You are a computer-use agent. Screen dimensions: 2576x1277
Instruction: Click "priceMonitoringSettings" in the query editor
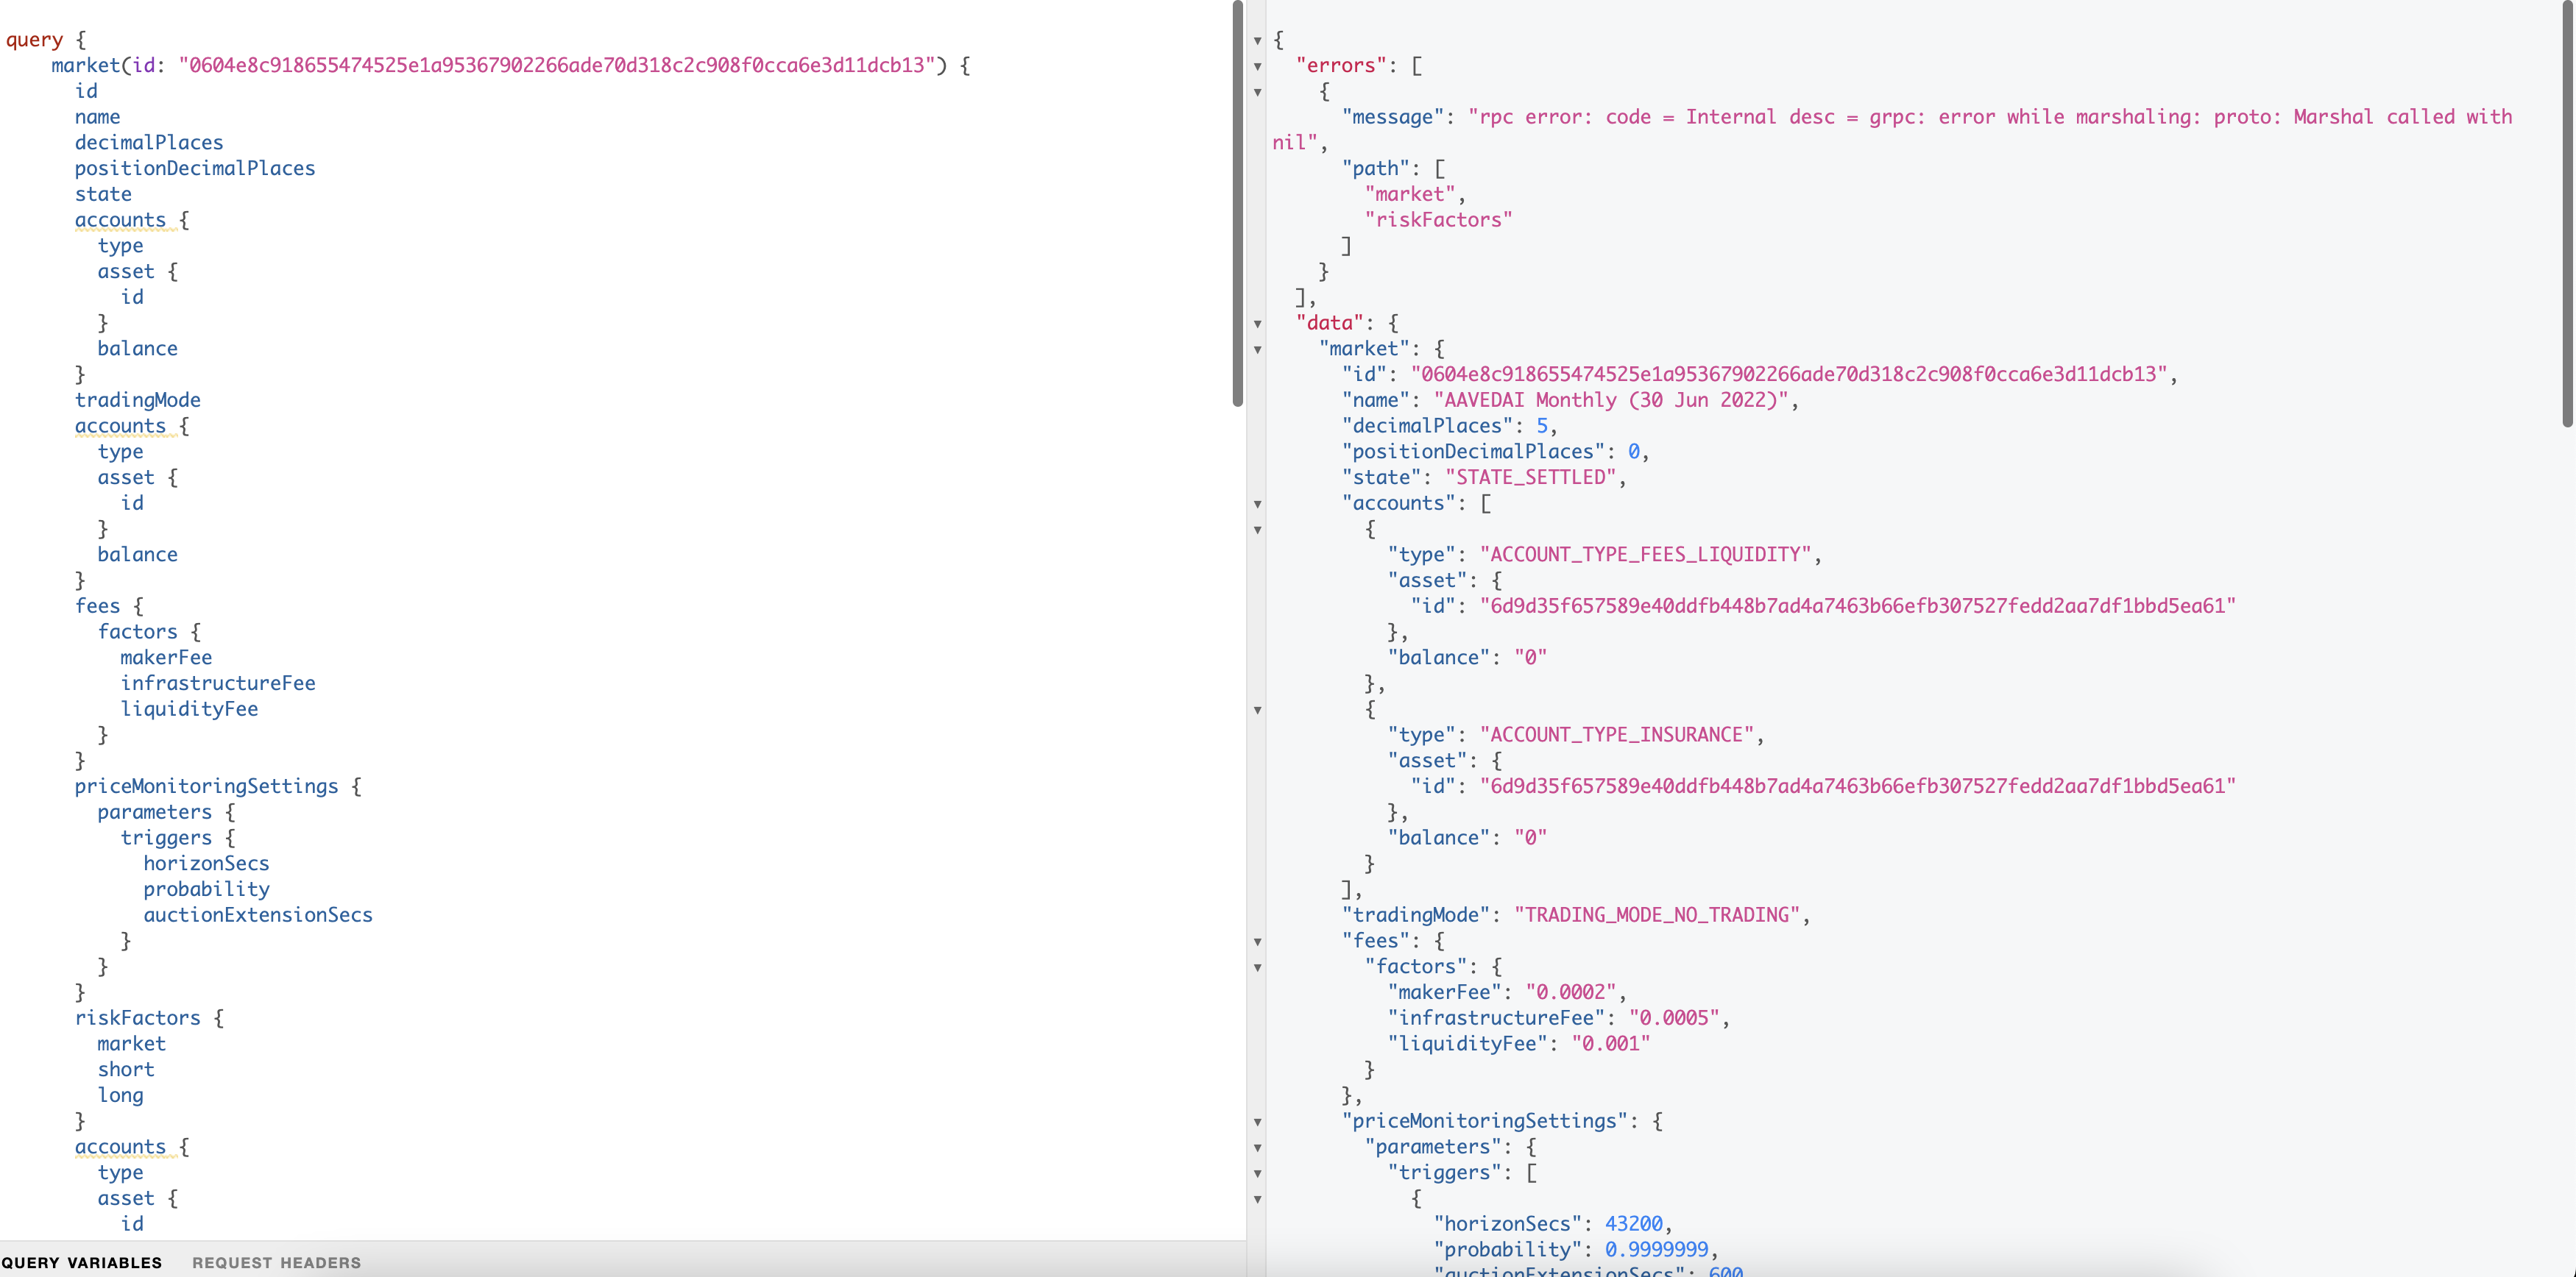coord(206,786)
